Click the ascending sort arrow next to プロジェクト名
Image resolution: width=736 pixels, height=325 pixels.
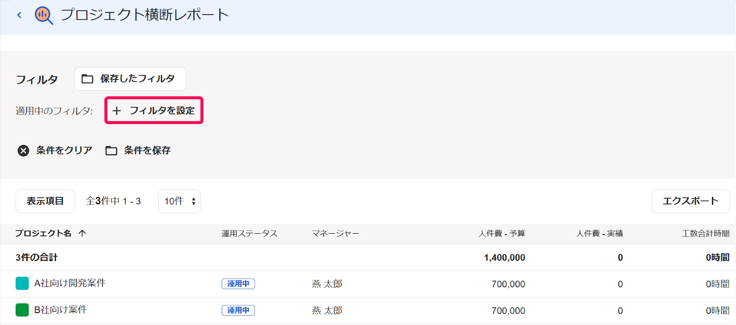(x=82, y=233)
